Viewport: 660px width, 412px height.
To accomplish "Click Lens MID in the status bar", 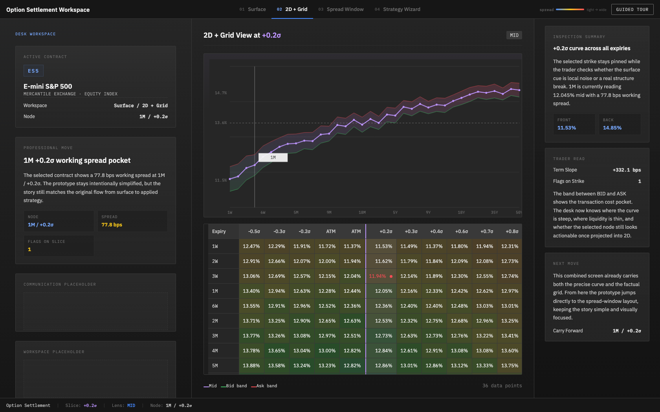I will (x=123, y=406).
